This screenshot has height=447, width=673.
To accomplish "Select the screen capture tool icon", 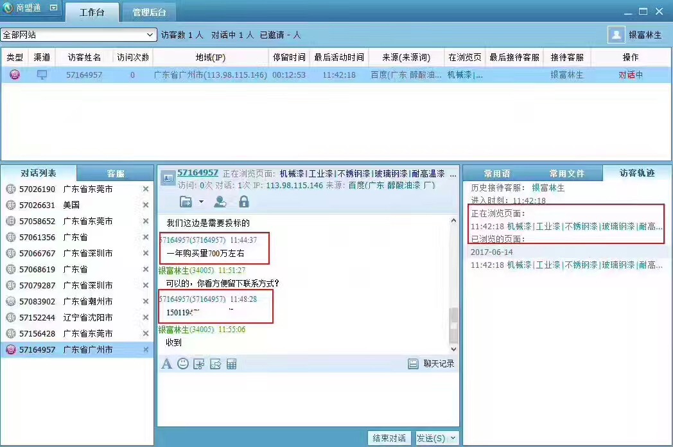I will (197, 364).
